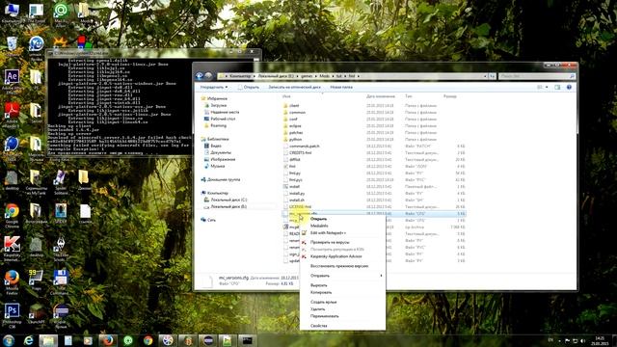
Task: Open the Elder Scrolls Skyrim desktop shortcut
Action: click(61, 249)
